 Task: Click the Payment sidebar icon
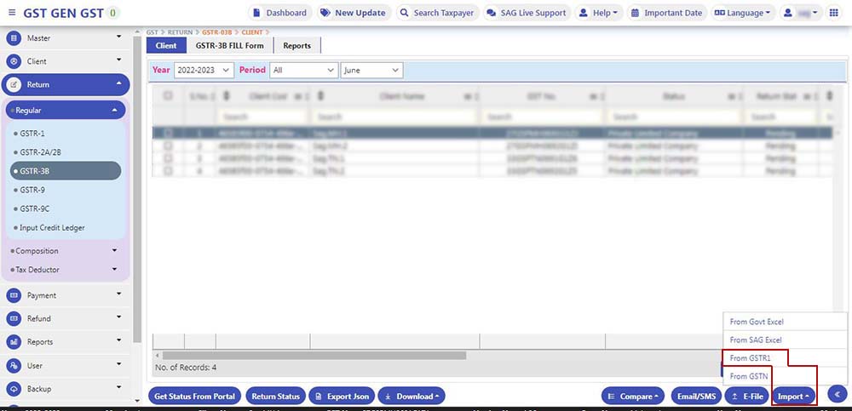(x=14, y=295)
